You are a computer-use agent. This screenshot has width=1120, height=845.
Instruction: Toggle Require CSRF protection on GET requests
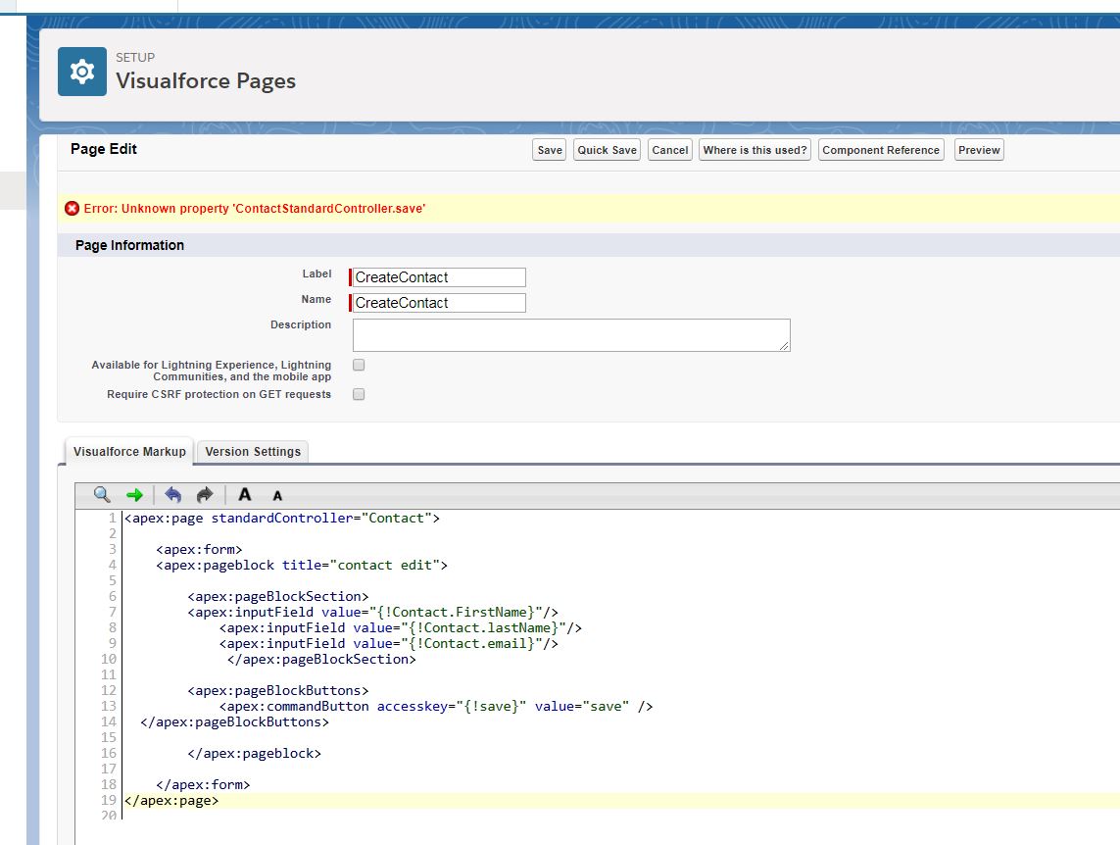click(x=359, y=394)
